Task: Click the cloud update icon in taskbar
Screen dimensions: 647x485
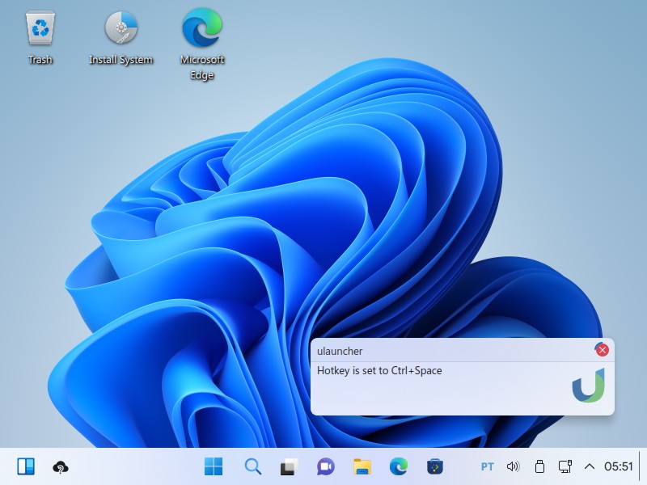Action: (60, 466)
